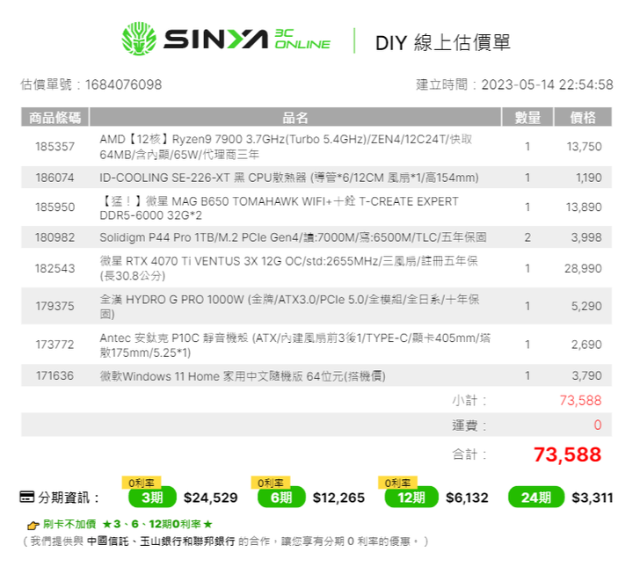Screen dimensions: 633x567
Task: Click price 28,990 for the RTX 4070 Ti
Action: pos(583,268)
